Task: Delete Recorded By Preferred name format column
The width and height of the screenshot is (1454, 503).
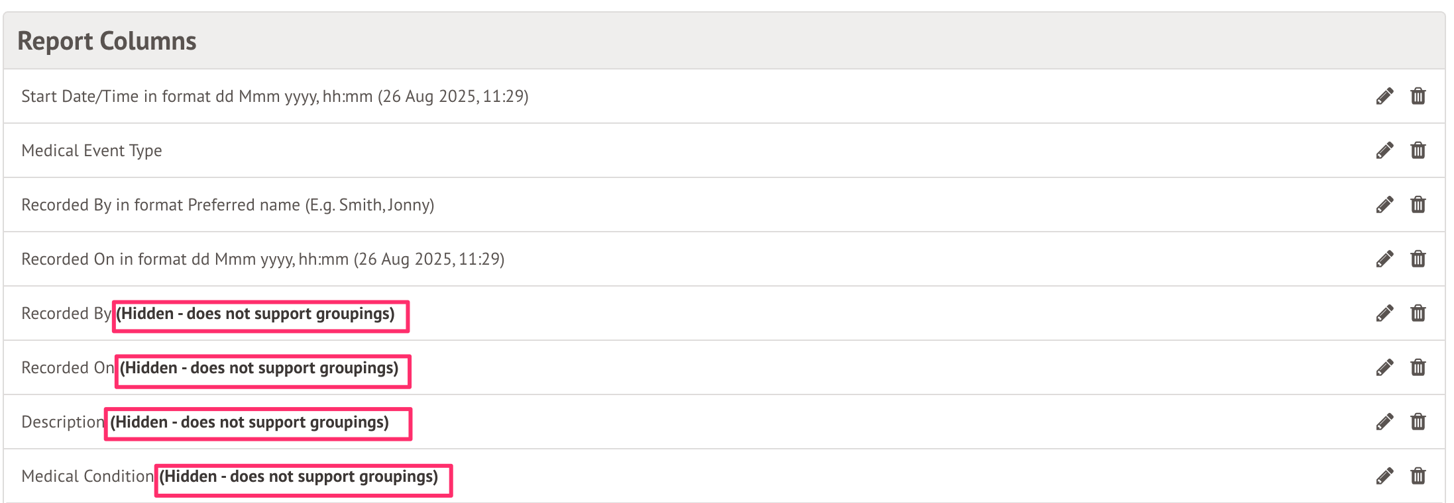Action: 1418,205
